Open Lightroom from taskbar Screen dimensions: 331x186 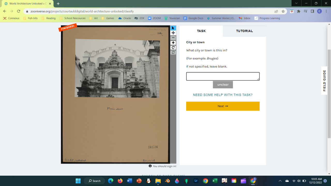(x=196, y=181)
